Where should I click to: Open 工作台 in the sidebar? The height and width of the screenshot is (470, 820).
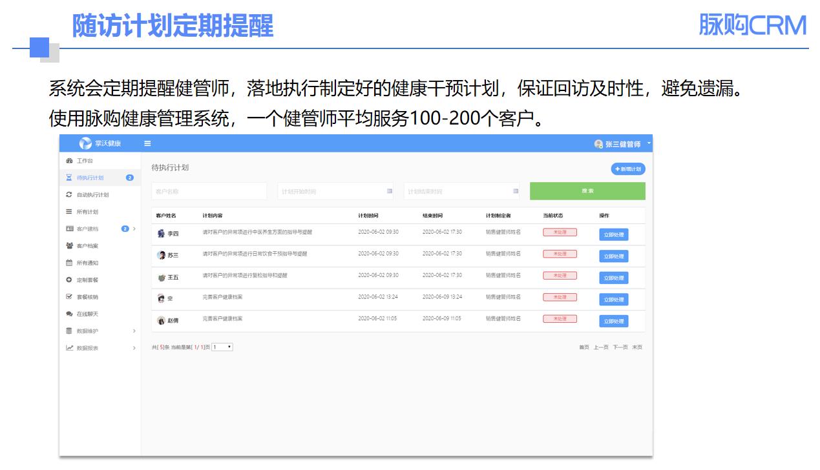pos(85,161)
